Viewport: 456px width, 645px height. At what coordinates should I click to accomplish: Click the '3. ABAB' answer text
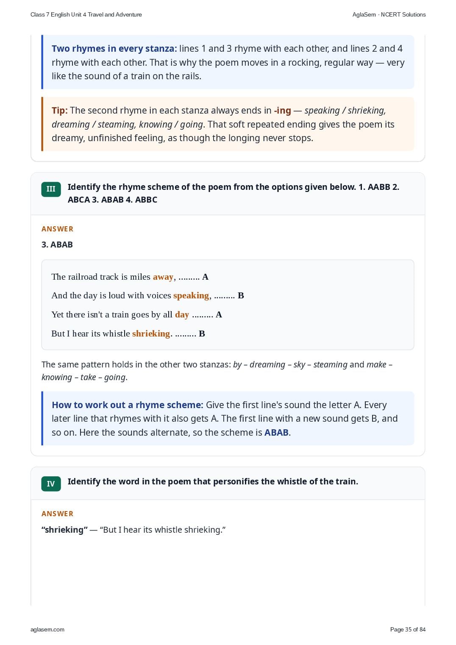coord(57,245)
